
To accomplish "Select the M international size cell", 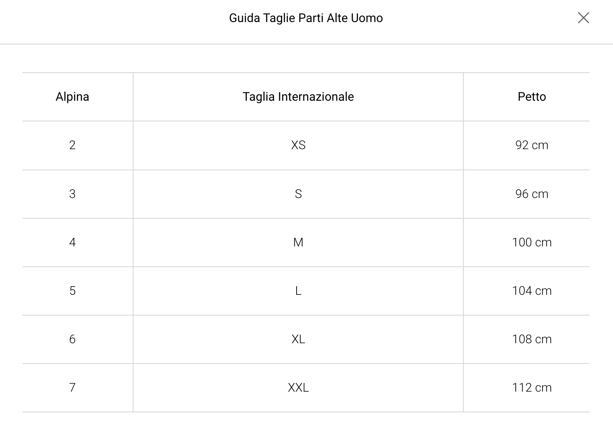I will [x=298, y=243].
